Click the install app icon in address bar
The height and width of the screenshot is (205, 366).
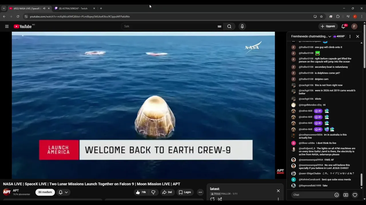click(x=315, y=17)
